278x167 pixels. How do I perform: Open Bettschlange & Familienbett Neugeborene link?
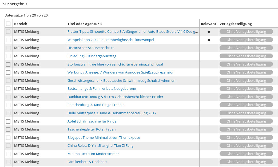point(102,89)
